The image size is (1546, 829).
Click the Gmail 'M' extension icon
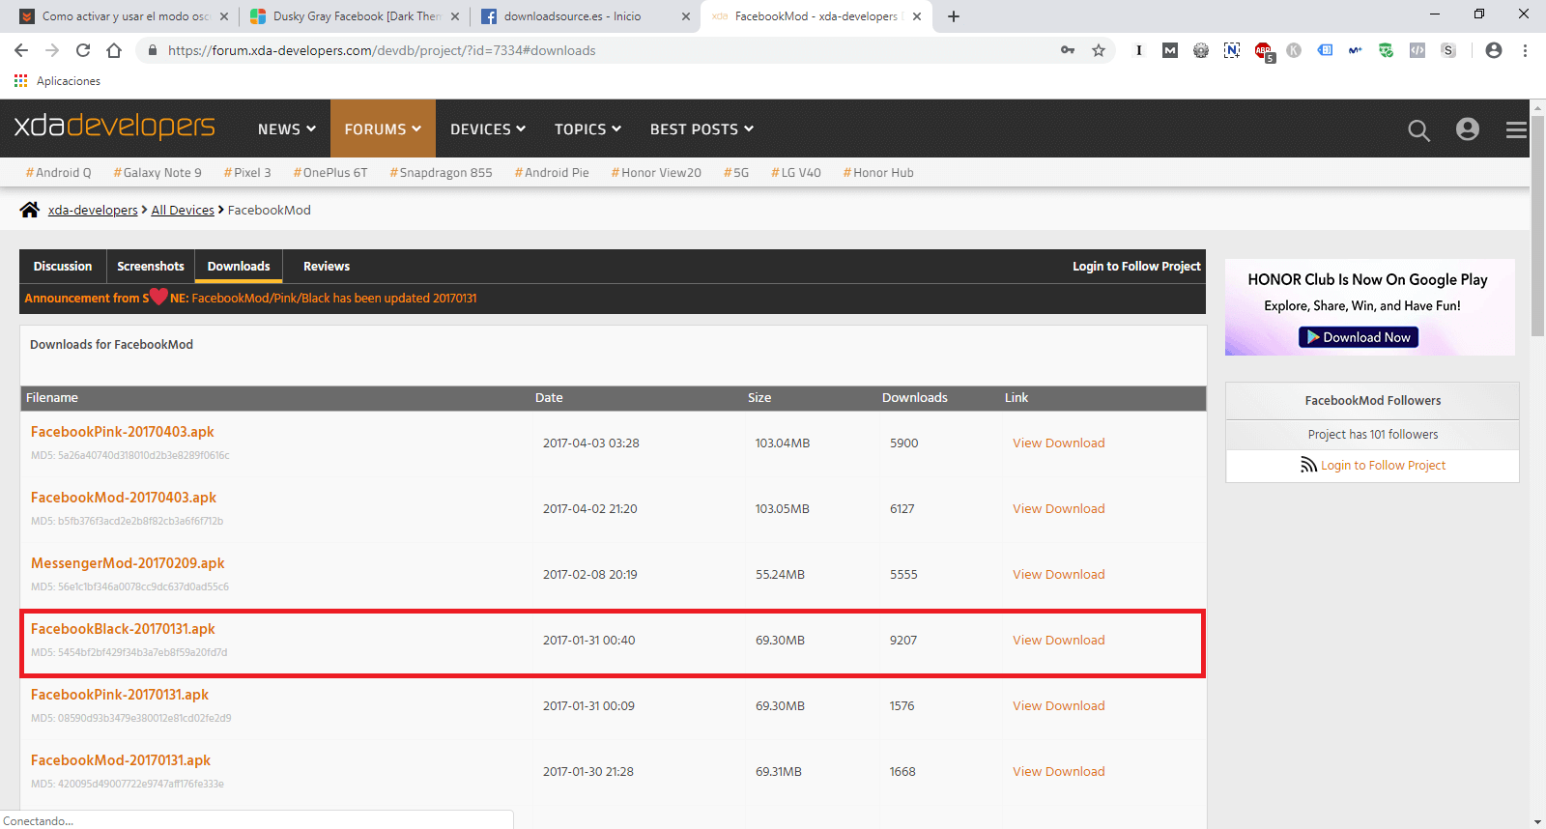point(1170,50)
